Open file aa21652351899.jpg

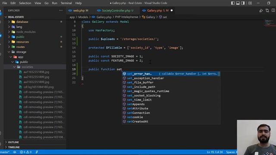tap(36, 77)
